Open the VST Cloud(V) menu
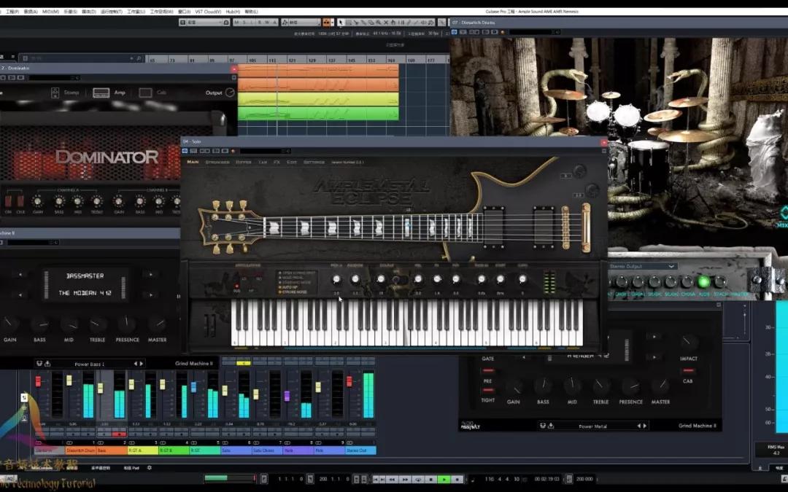Image resolution: width=788 pixels, height=492 pixels. 207,12
